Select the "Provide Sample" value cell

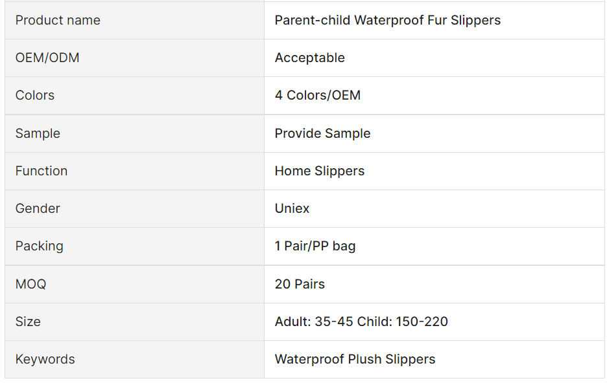click(x=322, y=133)
